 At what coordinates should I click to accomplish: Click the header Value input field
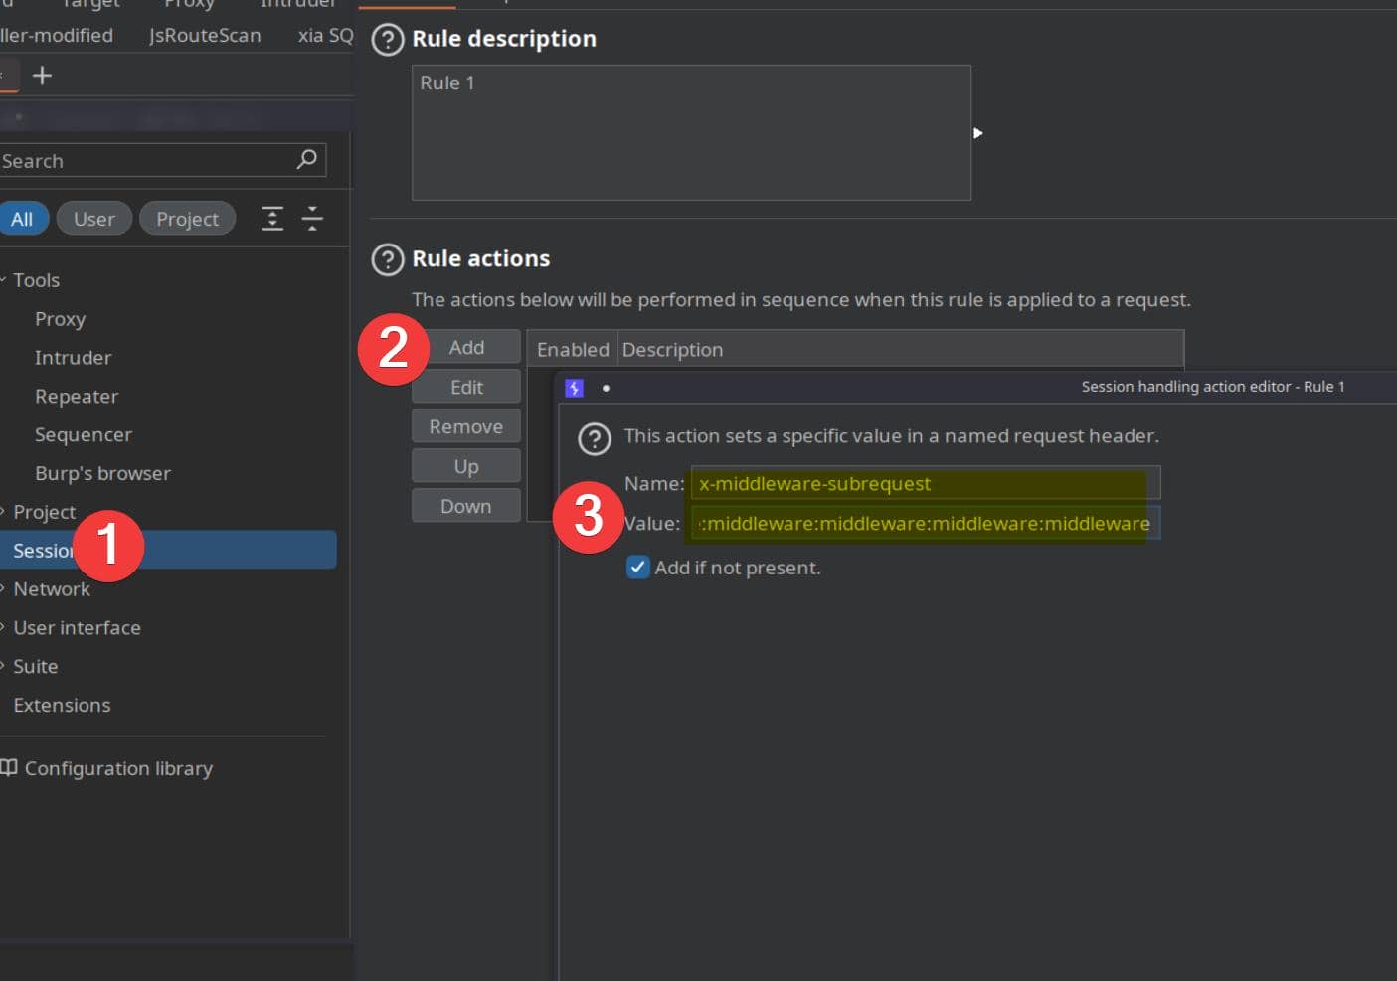coord(926,523)
